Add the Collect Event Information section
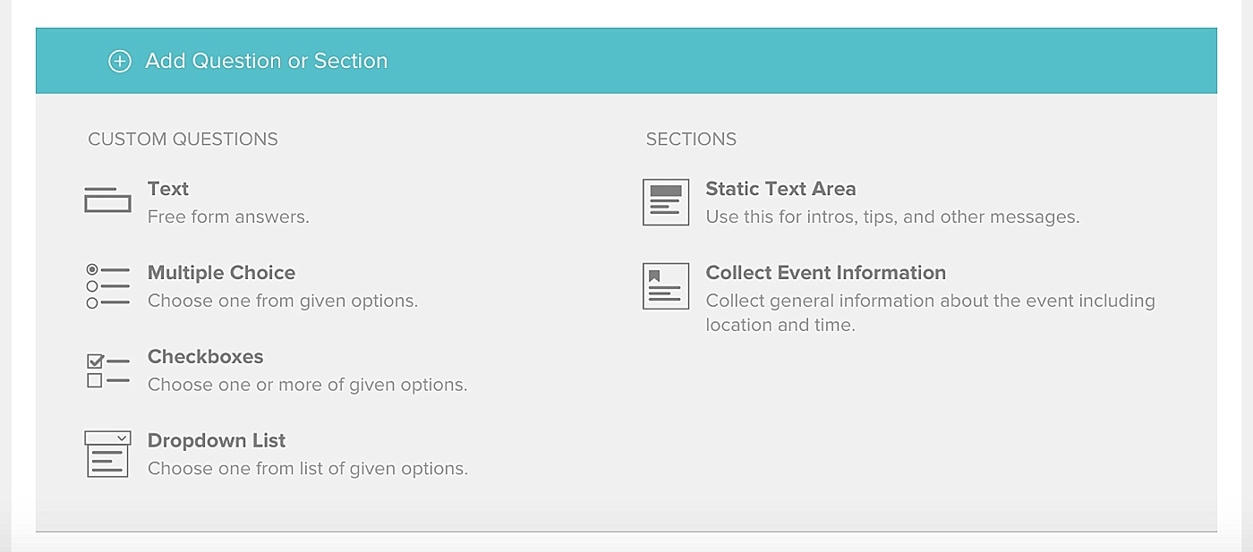This screenshot has width=1253, height=552. 825,273
